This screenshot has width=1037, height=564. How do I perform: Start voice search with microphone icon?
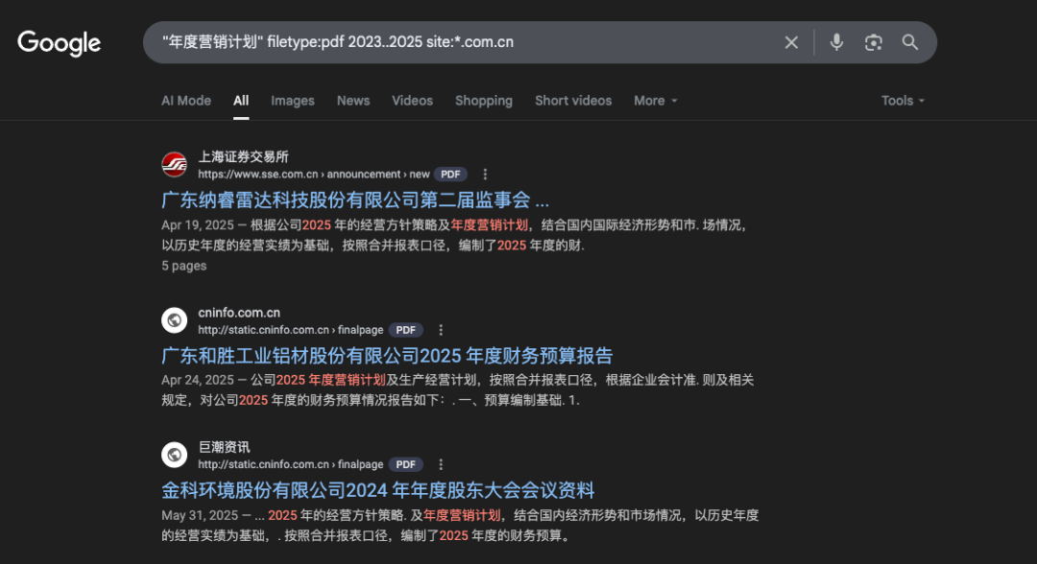point(836,42)
